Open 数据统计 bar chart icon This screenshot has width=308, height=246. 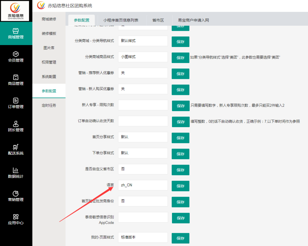coord(16,170)
